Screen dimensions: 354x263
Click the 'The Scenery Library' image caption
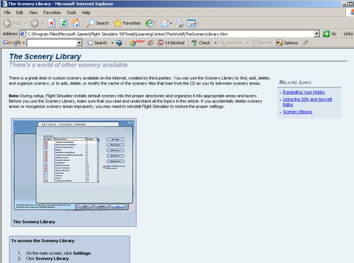[34, 222]
